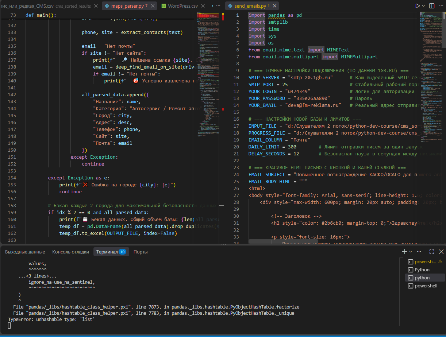Expand new terminal profile dropdown arrow
446x337 pixels.
pyautogui.click(x=411, y=252)
